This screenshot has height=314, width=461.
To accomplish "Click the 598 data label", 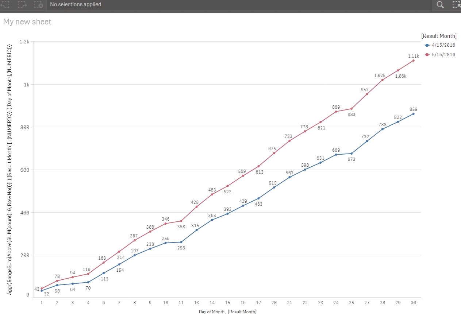I will (x=305, y=165).
